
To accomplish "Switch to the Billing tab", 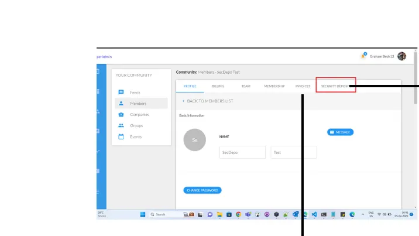I will tap(218, 86).
